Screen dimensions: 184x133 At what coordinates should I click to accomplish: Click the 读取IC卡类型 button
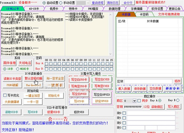click(12, 78)
